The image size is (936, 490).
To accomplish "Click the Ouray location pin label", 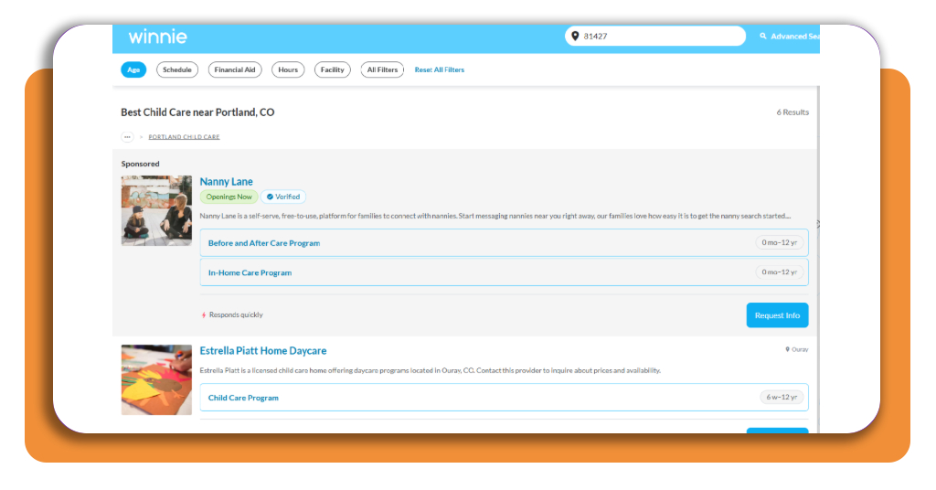I will click(x=796, y=349).
